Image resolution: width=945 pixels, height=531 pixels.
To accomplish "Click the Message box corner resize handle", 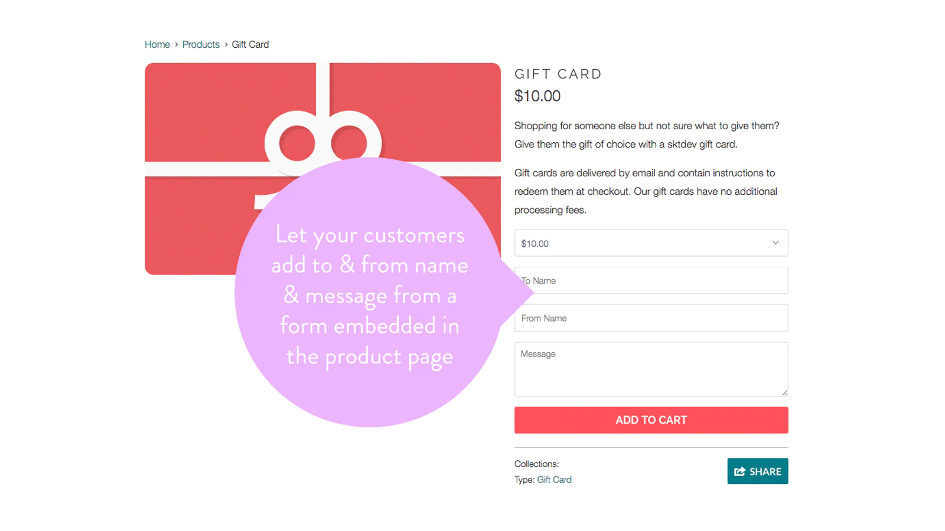I will pyautogui.click(x=784, y=392).
